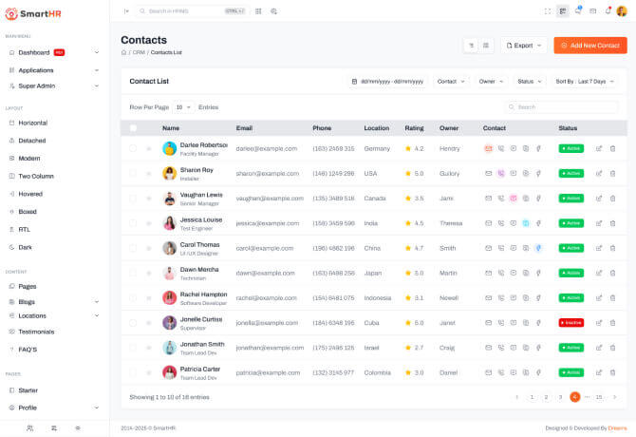Select all contacts with header checkbox

(x=133, y=127)
